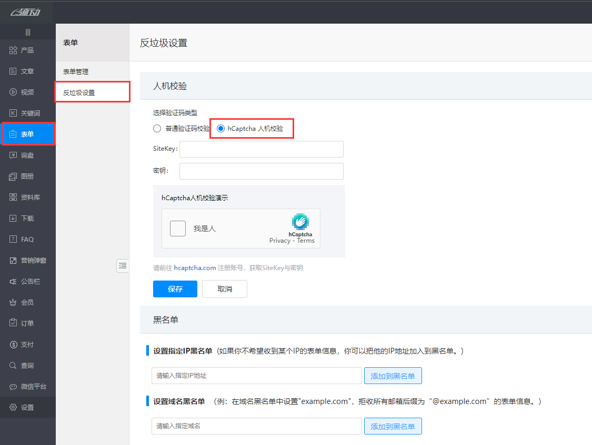Open 反垃圾设置 submenu item
This screenshot has height=445, width=592.
pyautogui.click(x=79, y=93)
